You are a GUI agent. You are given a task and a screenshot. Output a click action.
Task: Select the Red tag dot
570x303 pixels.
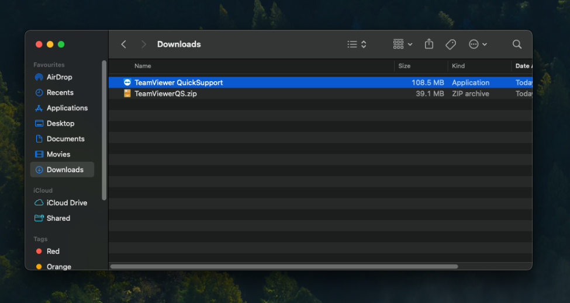[x=39, y=251]
